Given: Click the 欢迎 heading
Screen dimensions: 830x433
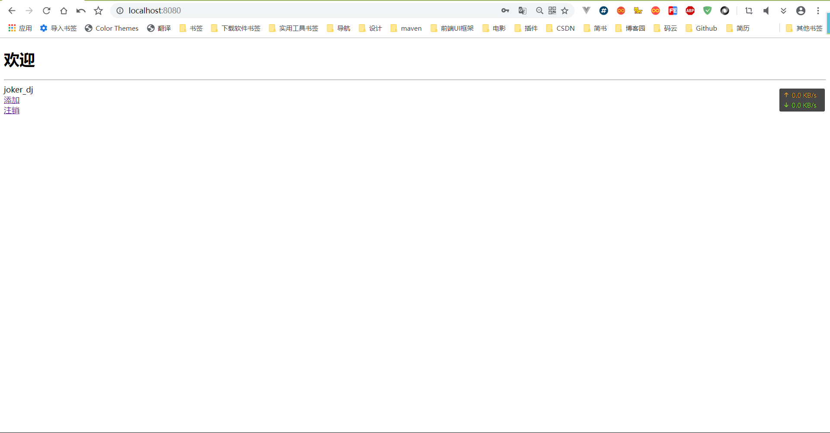Looking at the screenshot, I should click(19, 60).
